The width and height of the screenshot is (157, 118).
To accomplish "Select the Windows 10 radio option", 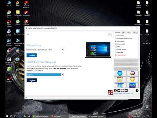I will [120, 44].
